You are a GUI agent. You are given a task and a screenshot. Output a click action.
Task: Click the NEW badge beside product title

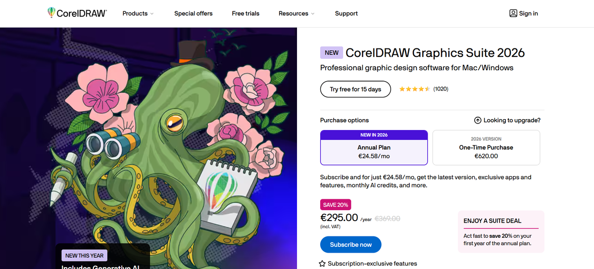click(x=332, y=53)
